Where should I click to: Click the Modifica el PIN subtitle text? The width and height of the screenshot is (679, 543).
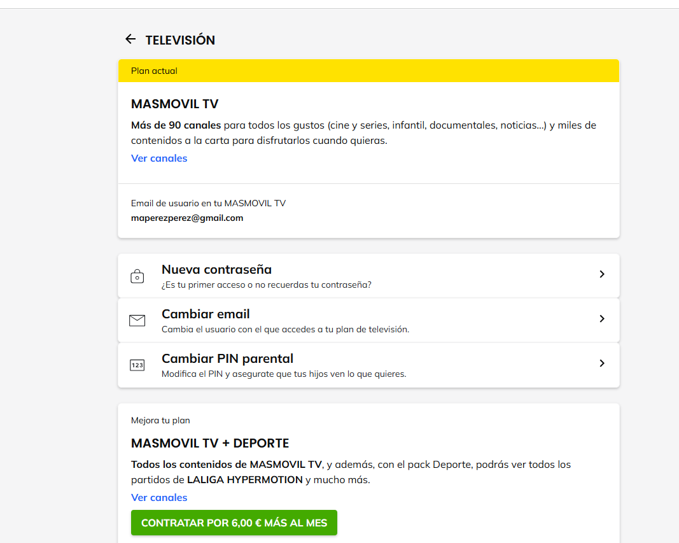click(284, 374)
